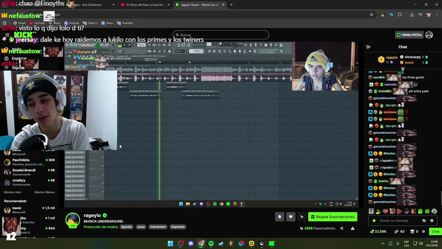The image size is (442, 249).
Task: Collapse the chat panel with arrow icon
Action: (x=368, y=47)
